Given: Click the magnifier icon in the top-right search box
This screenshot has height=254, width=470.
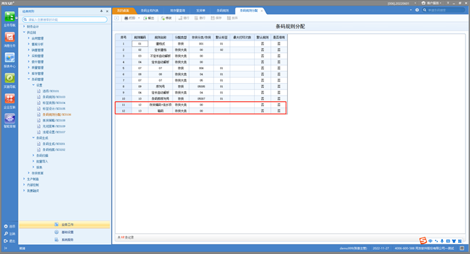Looking at the screenshot, I should (425, 10).
